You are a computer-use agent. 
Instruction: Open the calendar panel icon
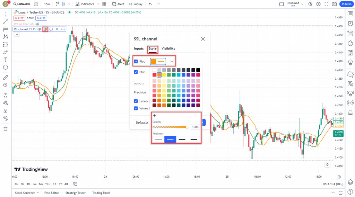point(350,53)
